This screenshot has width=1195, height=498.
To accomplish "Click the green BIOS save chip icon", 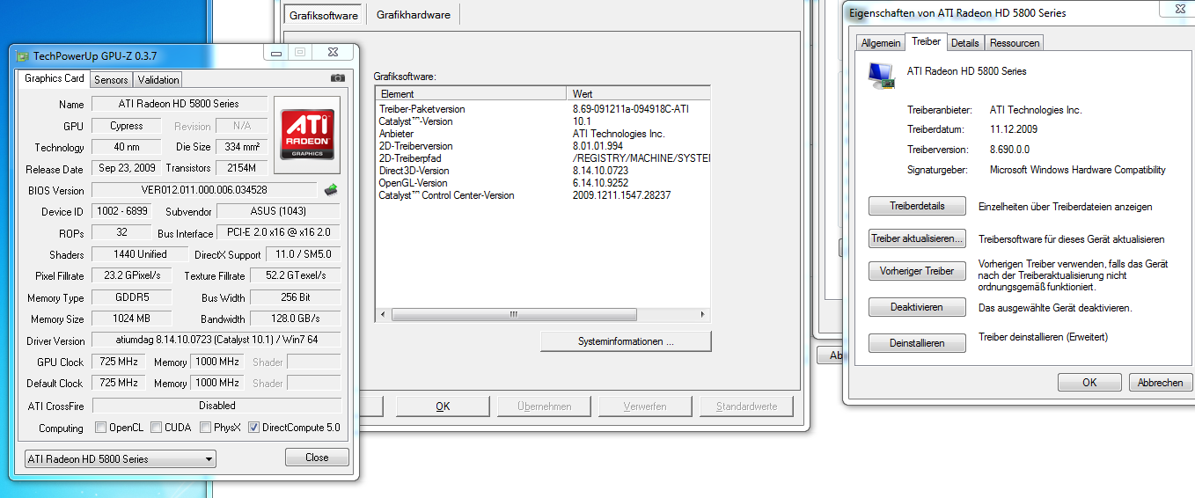I will tap(331, 189).
